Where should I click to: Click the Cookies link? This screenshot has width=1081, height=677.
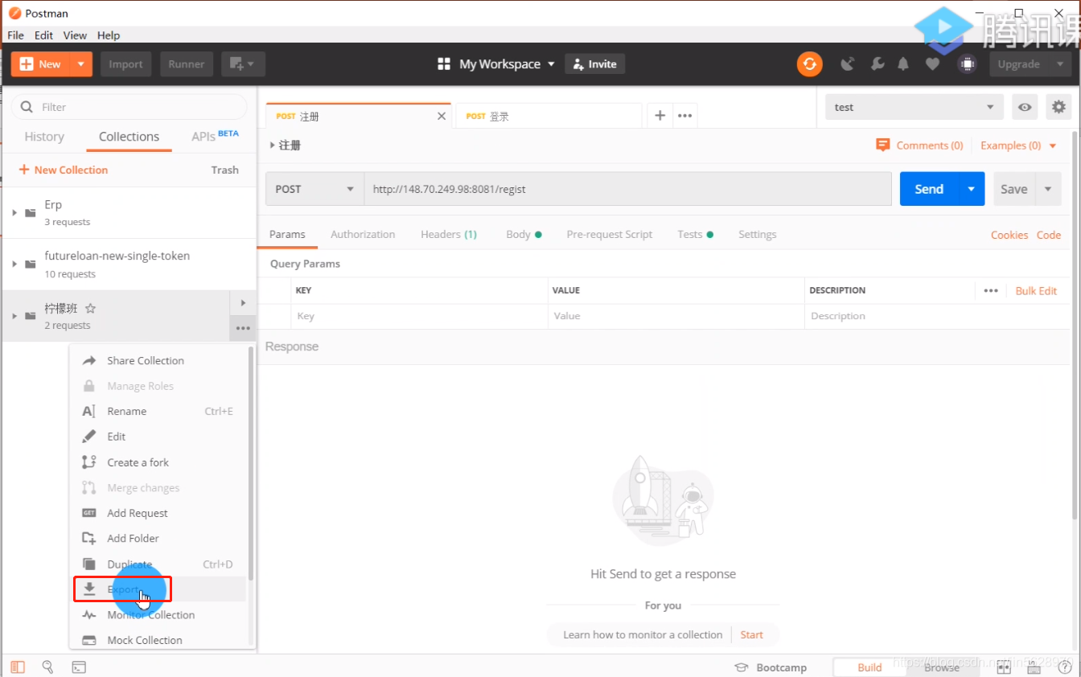click(1009, 235)
